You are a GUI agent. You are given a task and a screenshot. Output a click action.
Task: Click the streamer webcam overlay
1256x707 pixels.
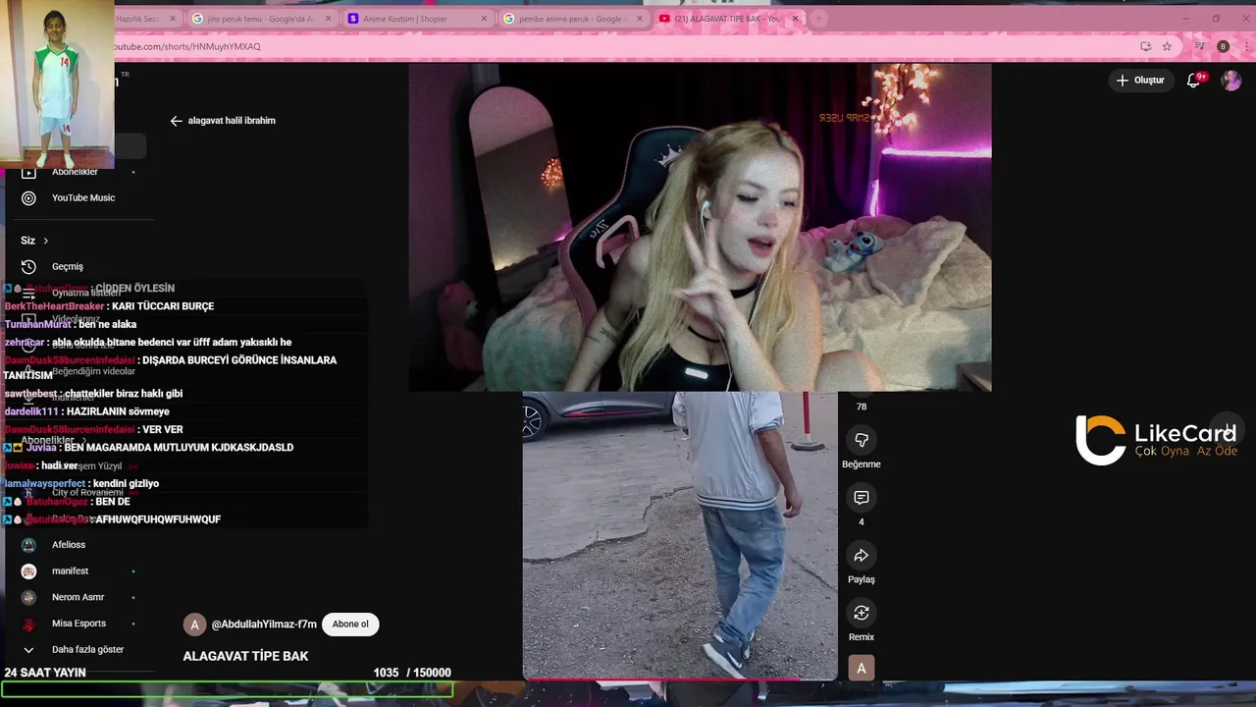click(x=700, y=228)
